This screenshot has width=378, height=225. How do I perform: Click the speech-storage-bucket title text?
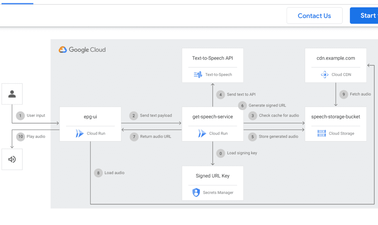(x=335, y=117)
